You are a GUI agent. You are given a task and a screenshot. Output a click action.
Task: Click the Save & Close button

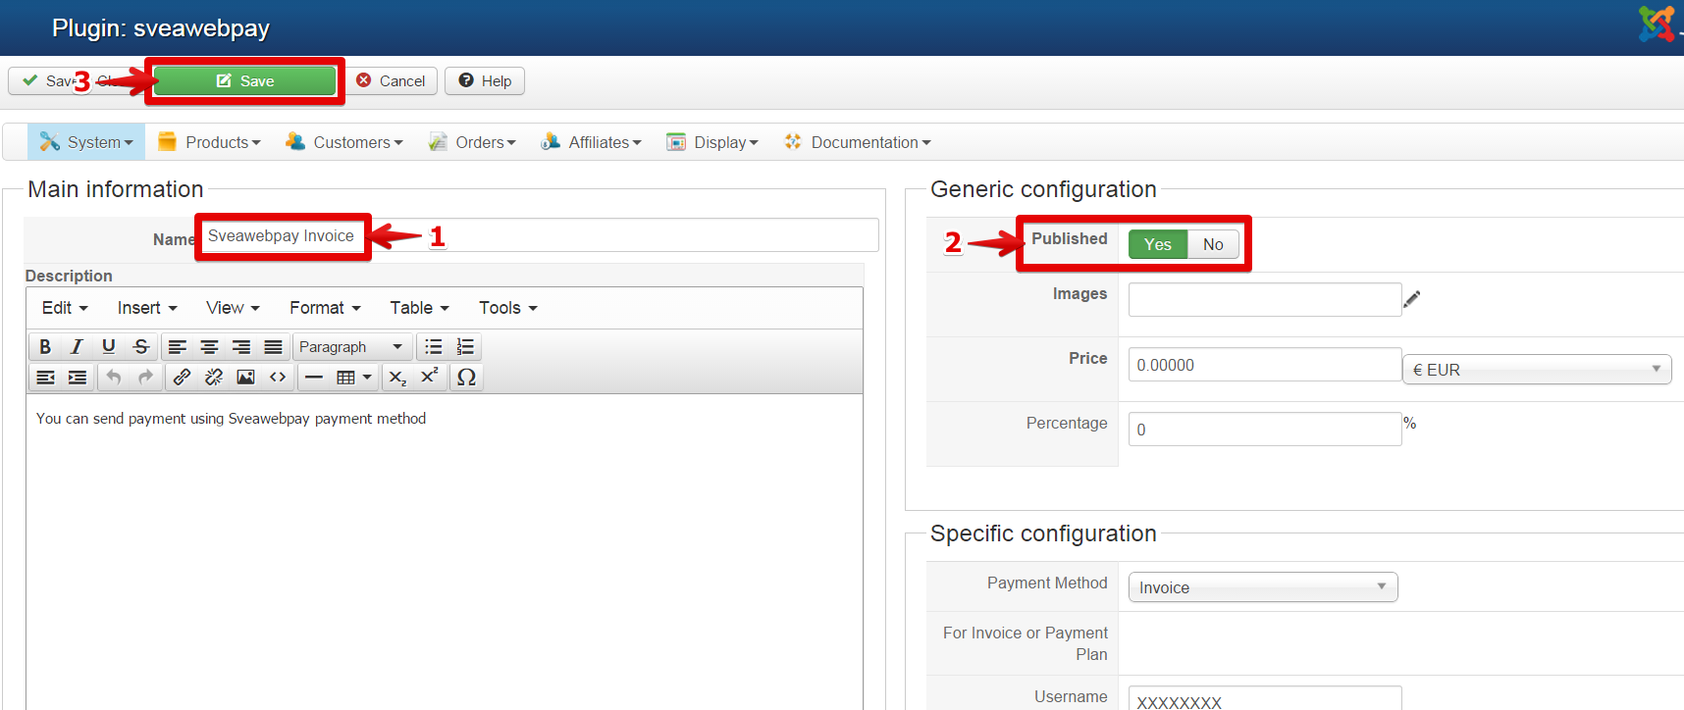[78, 80]
